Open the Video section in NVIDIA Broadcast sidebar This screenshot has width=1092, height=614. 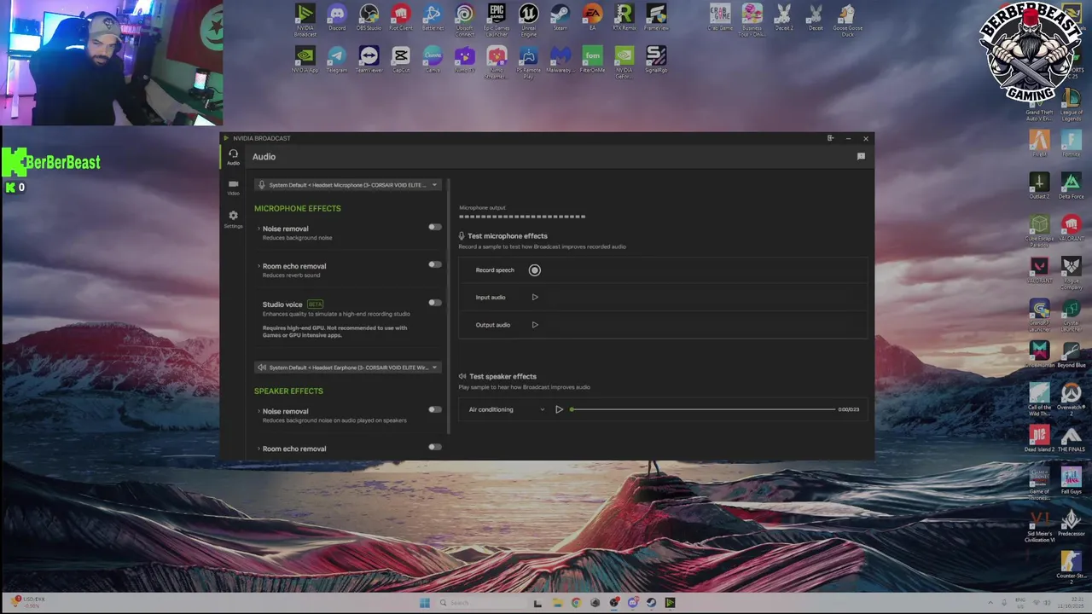click(x=233, y=188)
